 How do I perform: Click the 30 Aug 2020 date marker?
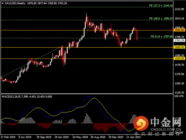pos(98,137)
